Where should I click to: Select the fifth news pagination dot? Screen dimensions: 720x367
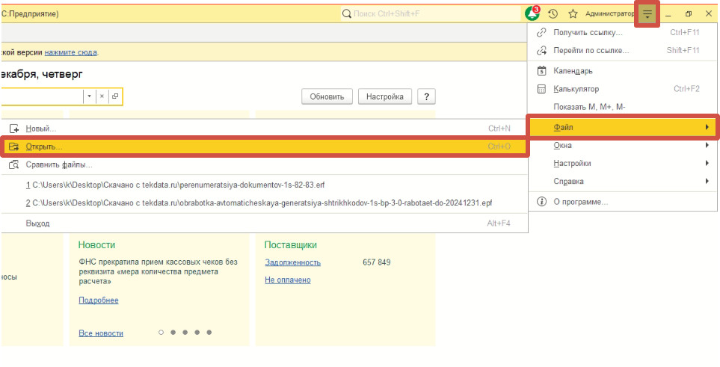click(209, 332)
